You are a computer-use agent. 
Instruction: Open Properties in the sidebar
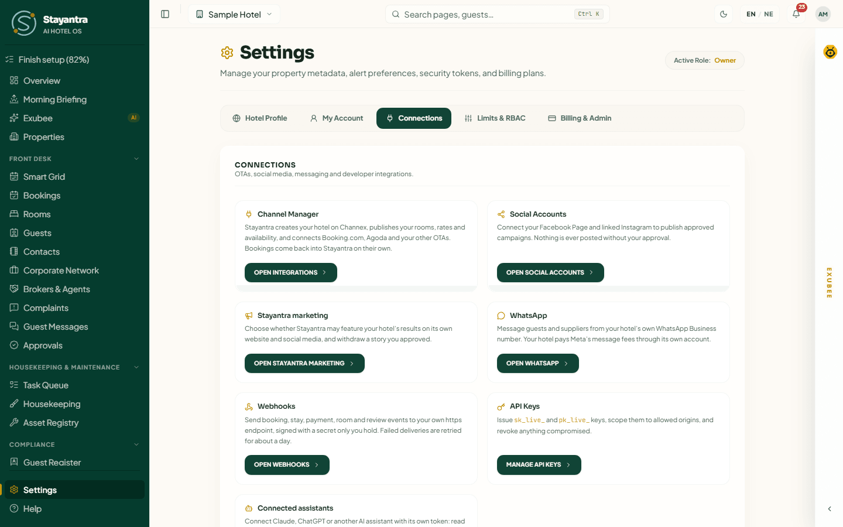pyautogui.click(x=74, y=137)
